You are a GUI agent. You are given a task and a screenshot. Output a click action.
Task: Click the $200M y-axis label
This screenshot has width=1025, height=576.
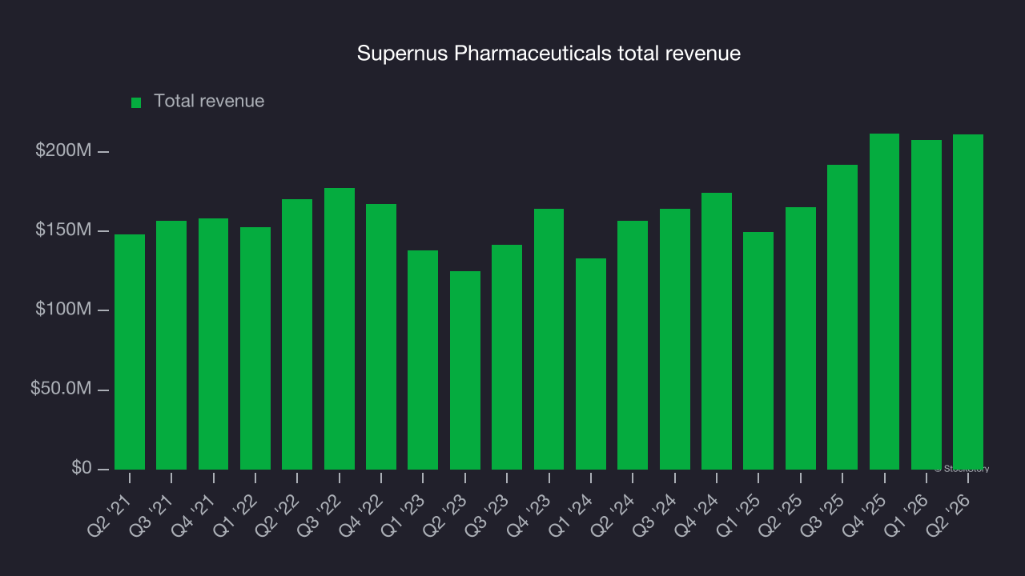(64, 150)
